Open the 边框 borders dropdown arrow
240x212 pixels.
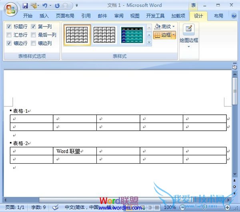pyautogui.click(x=174, y=35)
